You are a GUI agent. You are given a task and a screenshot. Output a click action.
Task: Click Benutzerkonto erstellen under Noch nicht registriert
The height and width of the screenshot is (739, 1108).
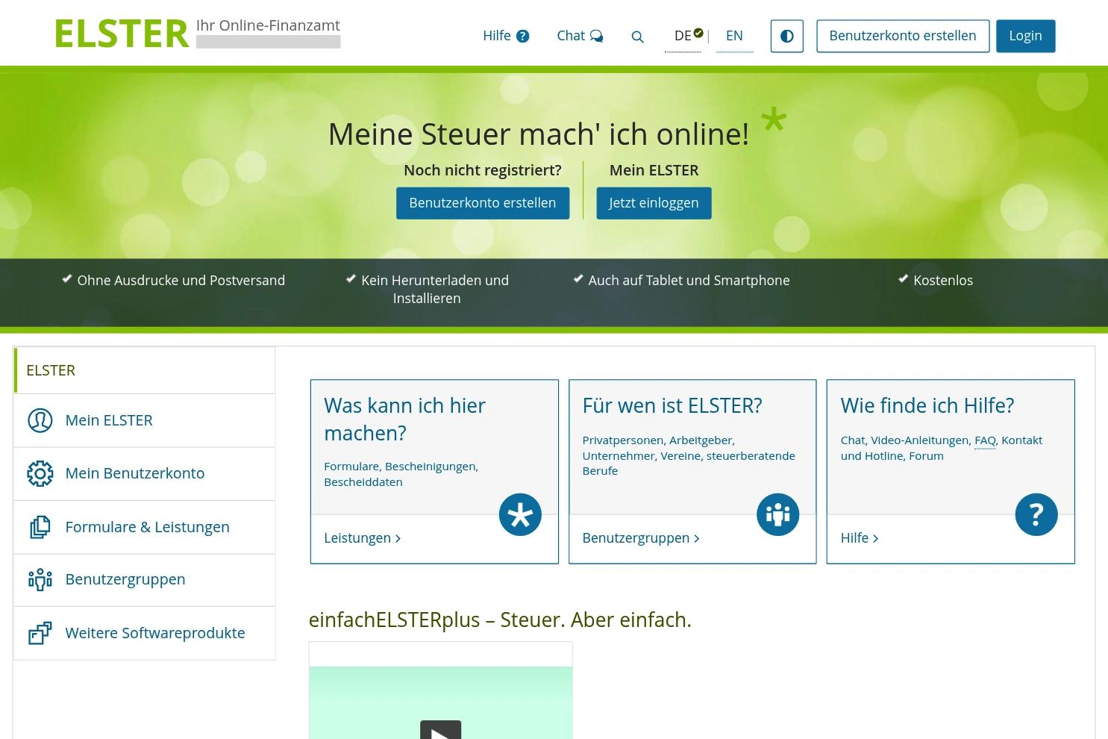[x=483, y=203]
